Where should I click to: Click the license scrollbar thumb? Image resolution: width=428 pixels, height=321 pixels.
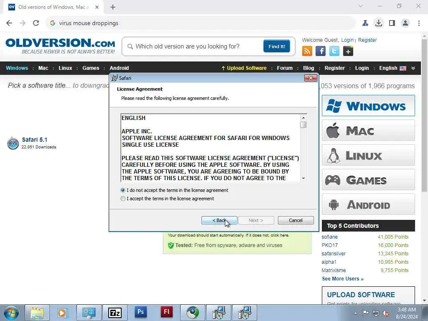303,125
